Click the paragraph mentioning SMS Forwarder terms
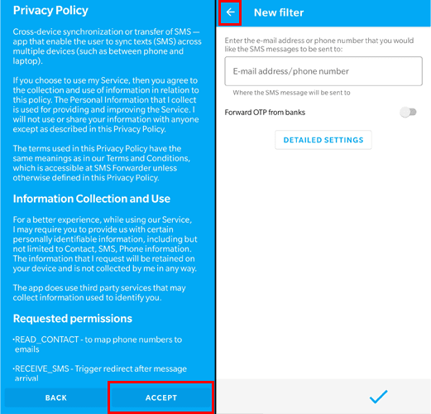The width and height of the screenshot is (431, 414). [x=102, y=163]
